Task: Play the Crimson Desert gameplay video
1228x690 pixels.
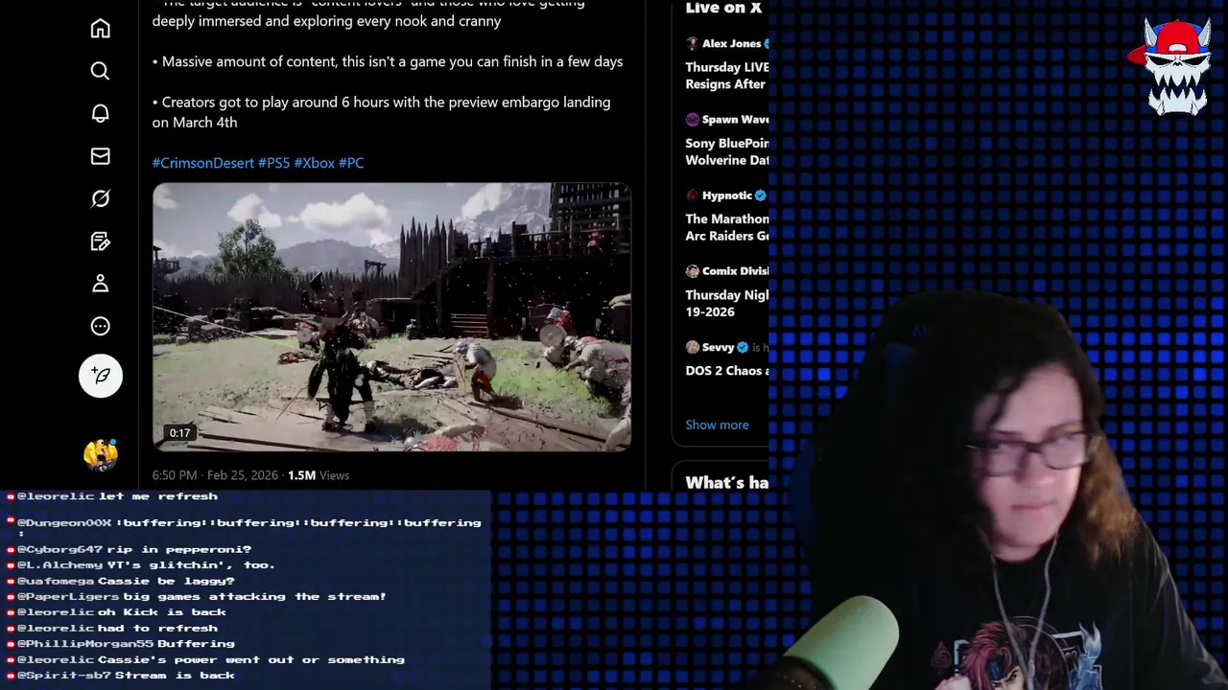Action: click(x=391, y=316)
